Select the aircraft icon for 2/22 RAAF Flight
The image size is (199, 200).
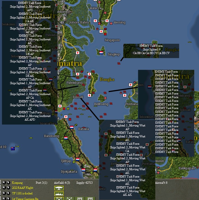point(59,188)
